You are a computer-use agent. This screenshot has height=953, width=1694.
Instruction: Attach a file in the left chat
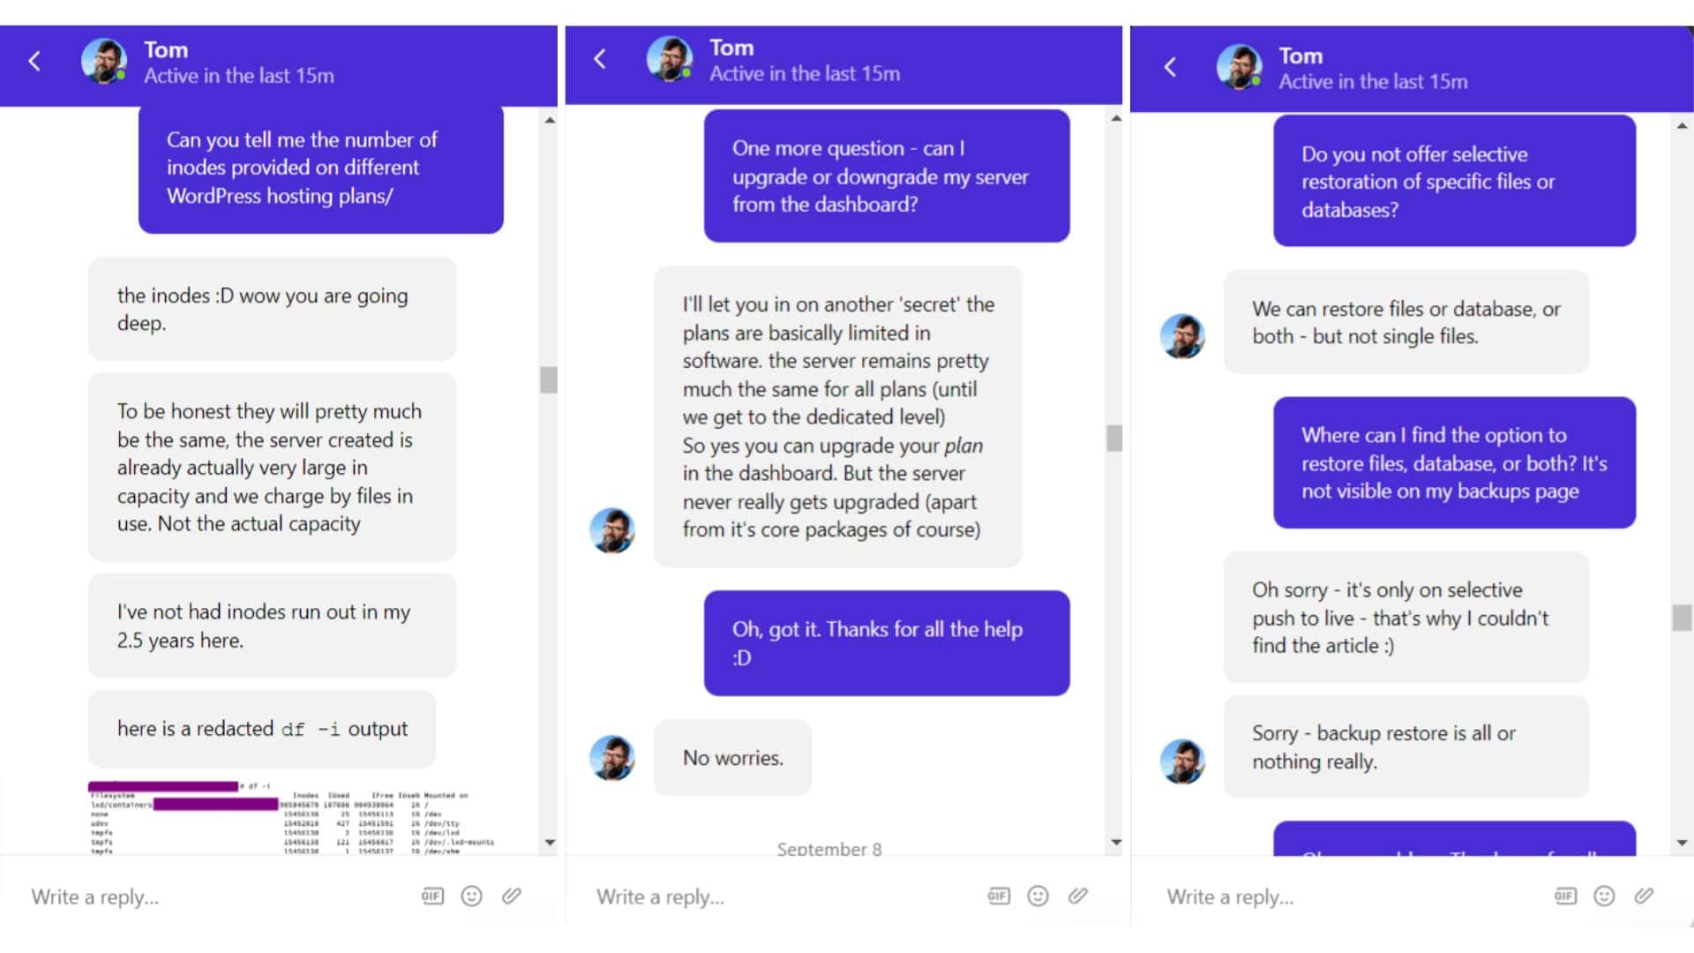click(x=512, y=897)
